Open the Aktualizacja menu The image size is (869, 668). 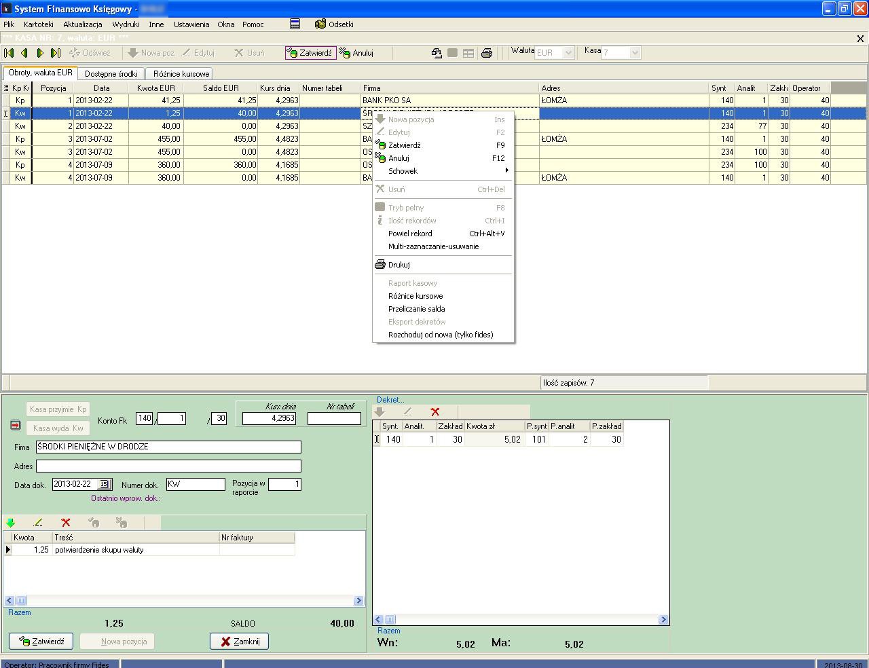83,24
